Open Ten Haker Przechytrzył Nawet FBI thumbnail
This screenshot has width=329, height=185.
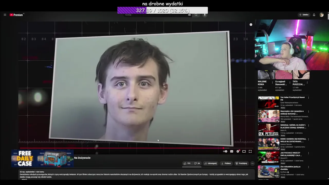click(x=269, y=102)
